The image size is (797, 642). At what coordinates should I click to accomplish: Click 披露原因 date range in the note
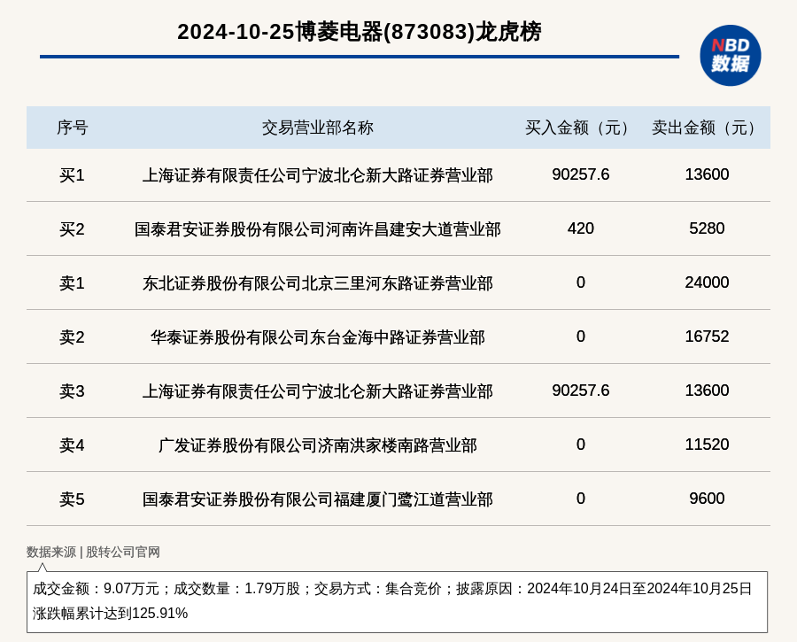coord(604,589)
